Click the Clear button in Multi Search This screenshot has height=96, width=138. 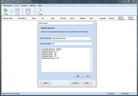pyautogui.click(x=87, y=76)
